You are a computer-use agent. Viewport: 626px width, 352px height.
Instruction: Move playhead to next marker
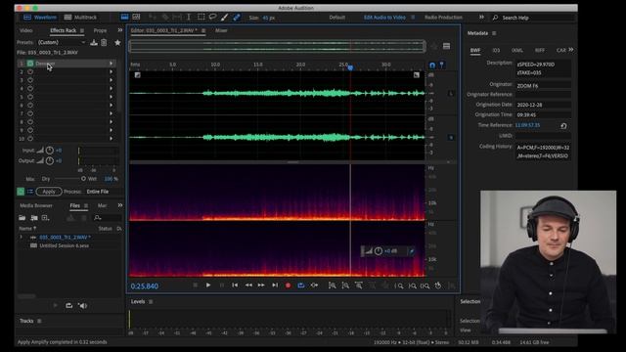(275, 286)
